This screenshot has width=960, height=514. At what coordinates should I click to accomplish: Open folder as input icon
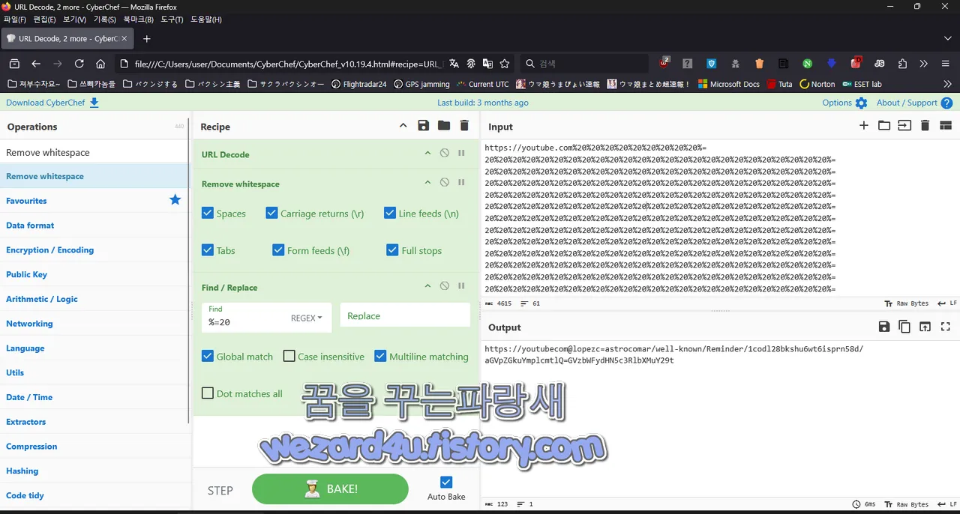(x=884, y=126)
